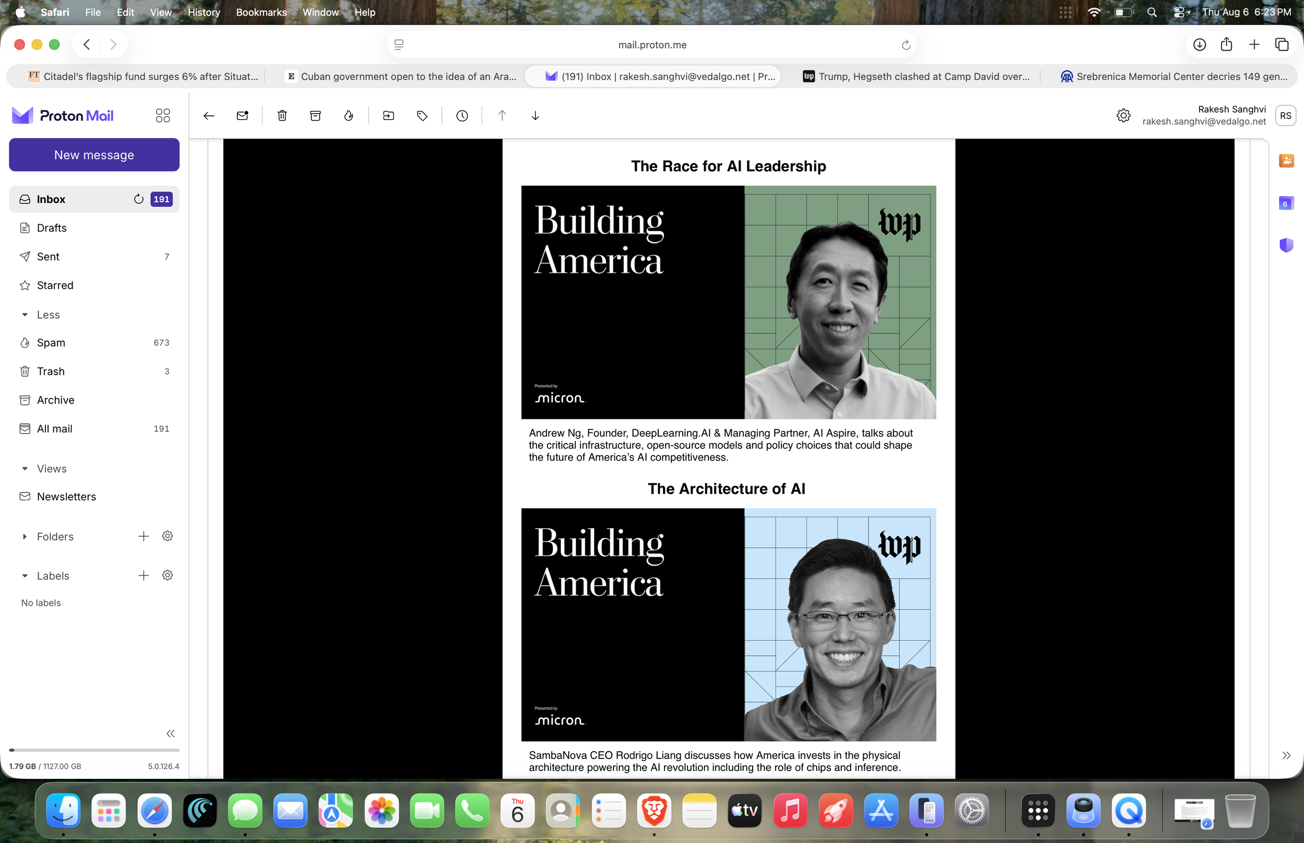Image resolution: width=1304 pixels, height=843 pixels.
Task: Open the Move to folder menu
Action: (x=389, y=115)
